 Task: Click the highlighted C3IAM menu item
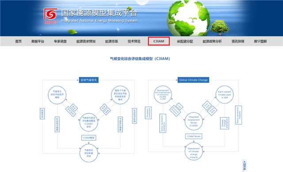(x=159, y=41)
